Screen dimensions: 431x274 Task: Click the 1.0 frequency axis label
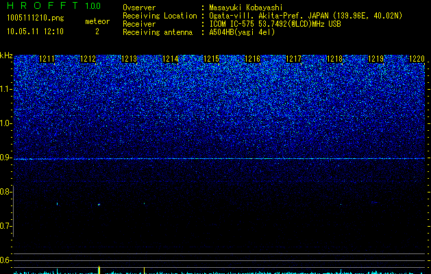click(6, 123)
